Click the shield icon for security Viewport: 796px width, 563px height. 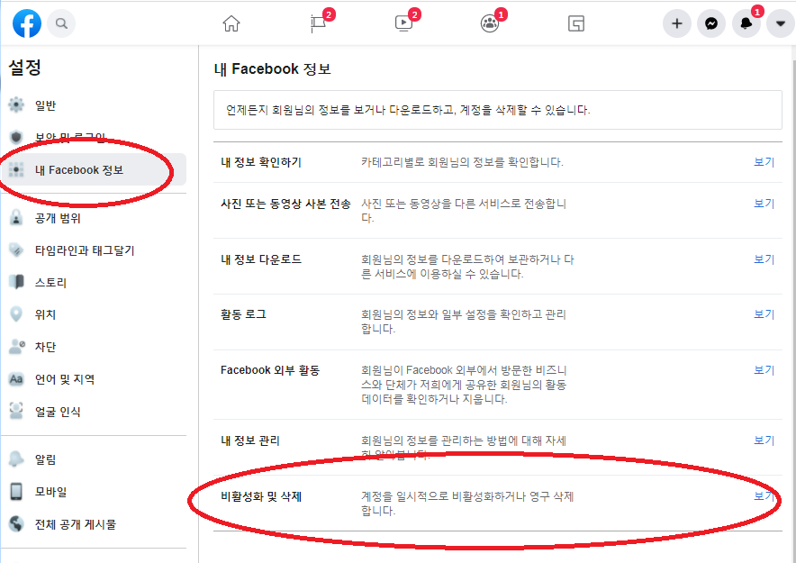click(16, 137)
